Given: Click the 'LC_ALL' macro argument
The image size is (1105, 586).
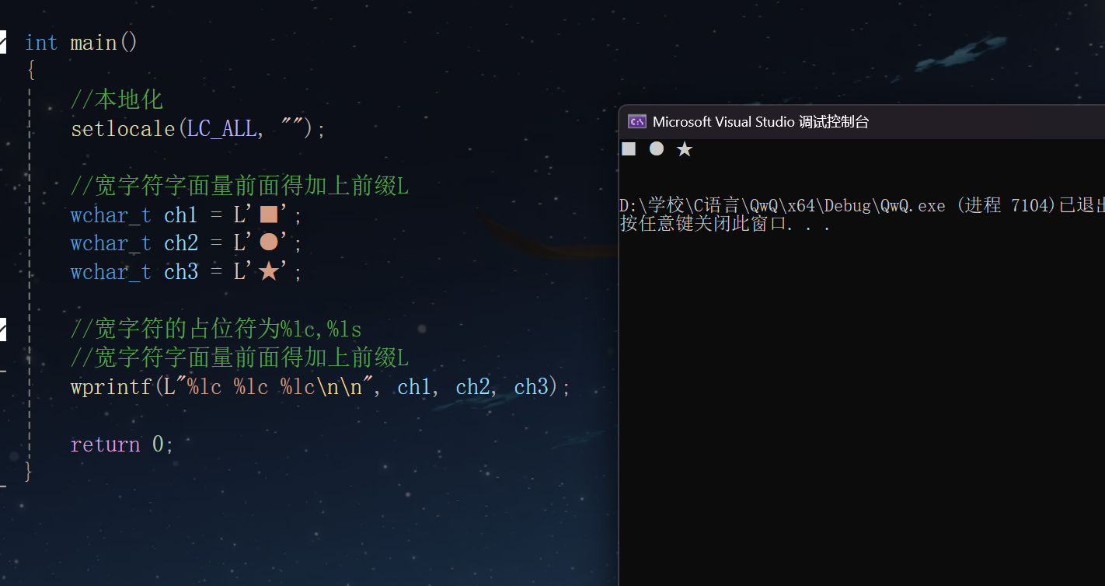Looking at the screenshot, I should point(221,128).
